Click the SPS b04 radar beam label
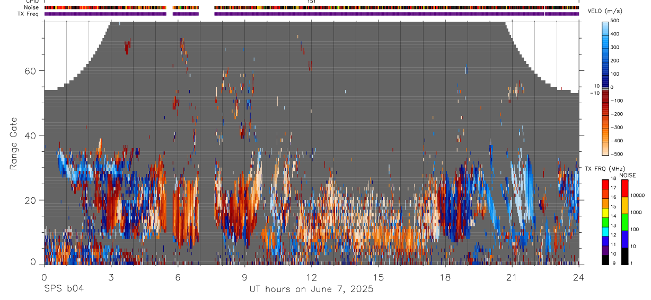The width and height of the screenshot is (651, 300). [x=64, y=289]
